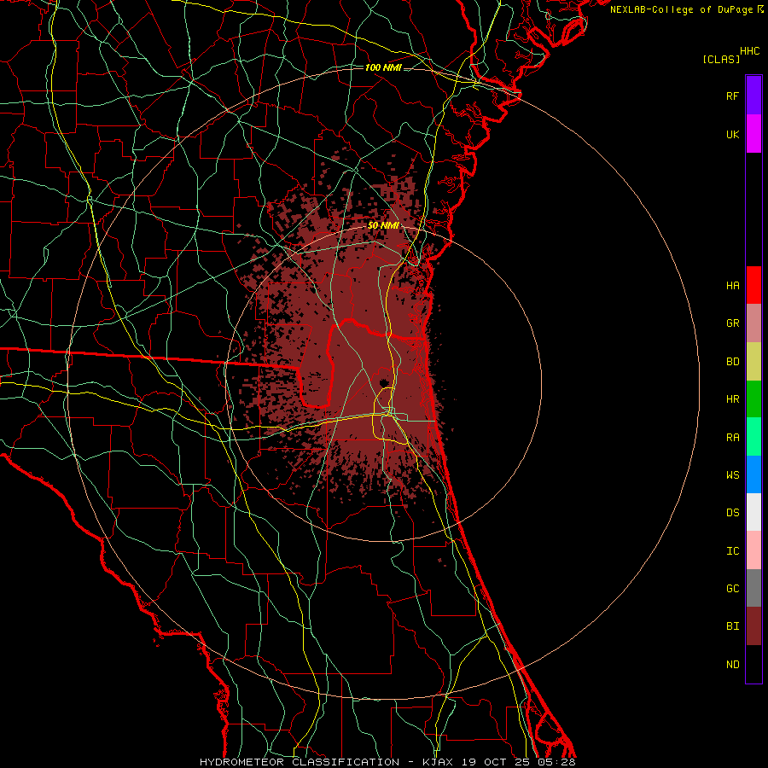Click the UK magenta color swatch

753,134
